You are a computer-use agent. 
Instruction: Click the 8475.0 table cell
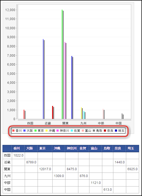72,169
